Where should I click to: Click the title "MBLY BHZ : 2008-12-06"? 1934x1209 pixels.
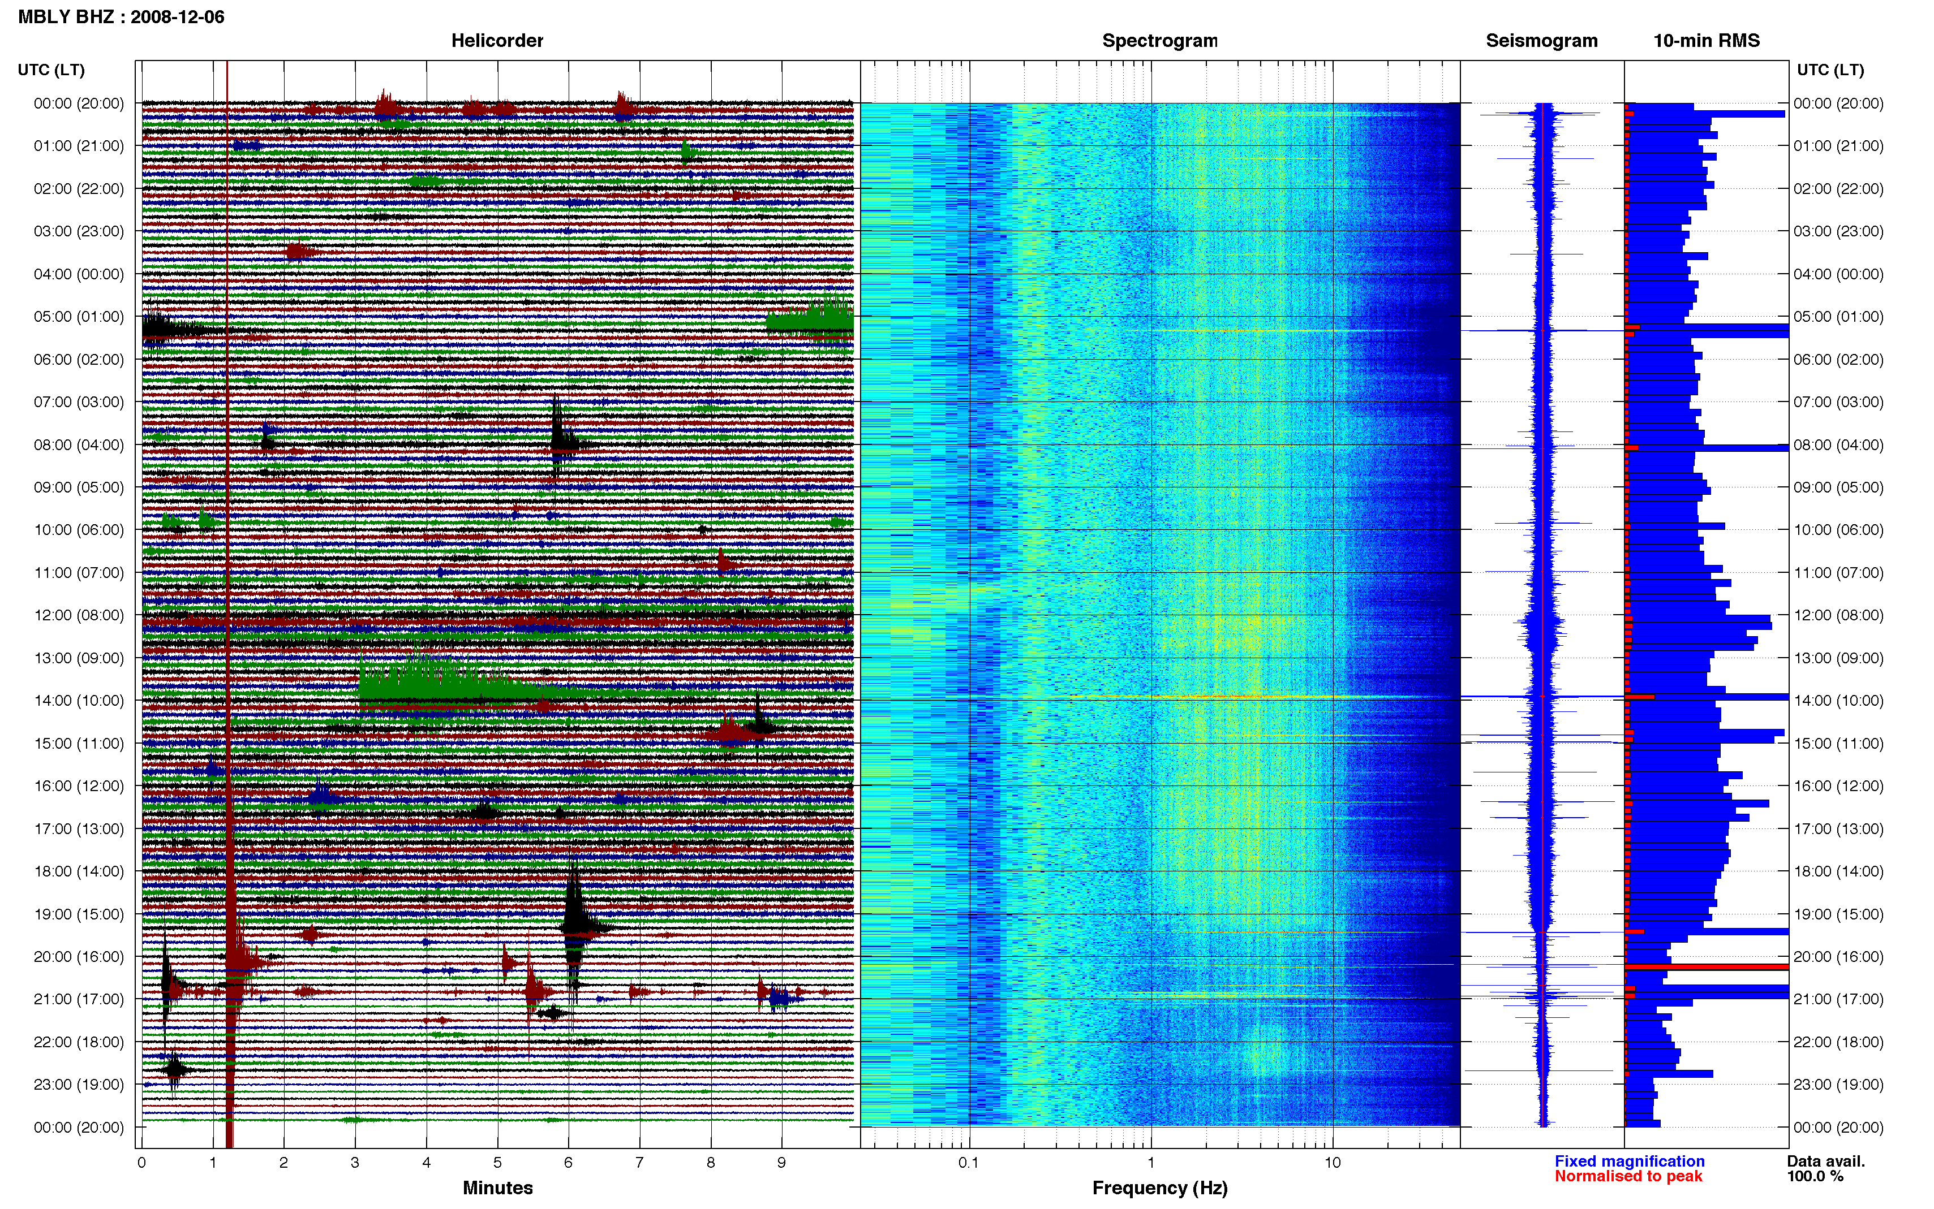click(x=122, y=17)
